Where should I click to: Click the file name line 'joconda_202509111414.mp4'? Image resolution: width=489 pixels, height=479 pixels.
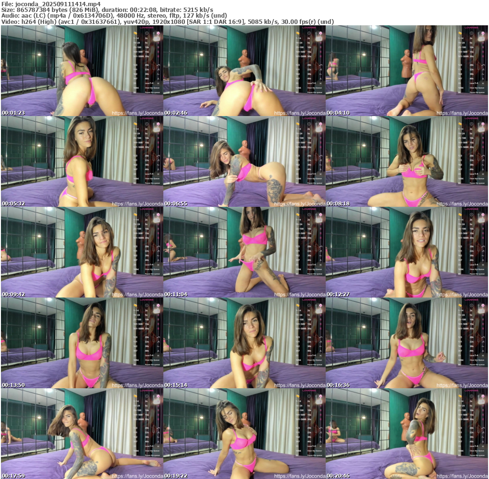(51, 4)
